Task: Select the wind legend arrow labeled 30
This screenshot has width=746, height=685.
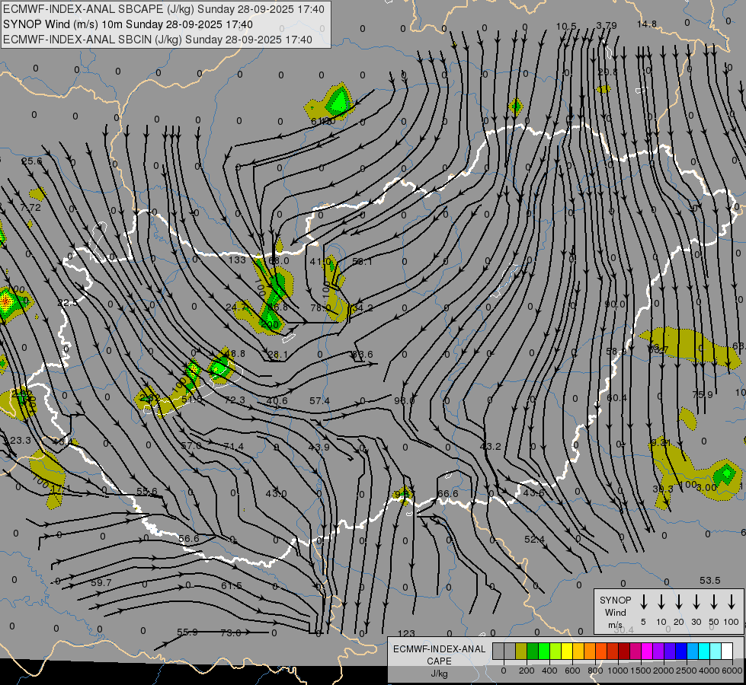Action: [696, 602]
